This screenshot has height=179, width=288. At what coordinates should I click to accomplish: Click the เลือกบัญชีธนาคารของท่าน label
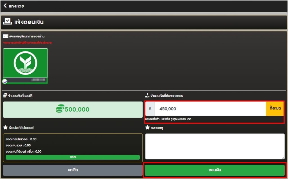(27, 36)
